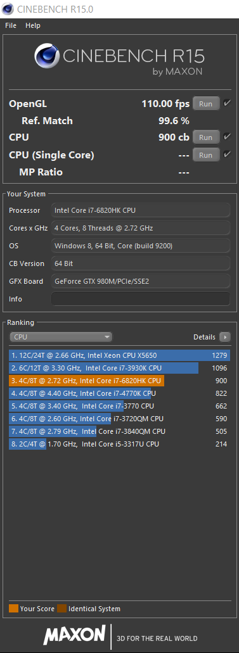Screen dimensions: 239x653
Task: Click the OS field showing Windows 8
Action: click(141, 246)
